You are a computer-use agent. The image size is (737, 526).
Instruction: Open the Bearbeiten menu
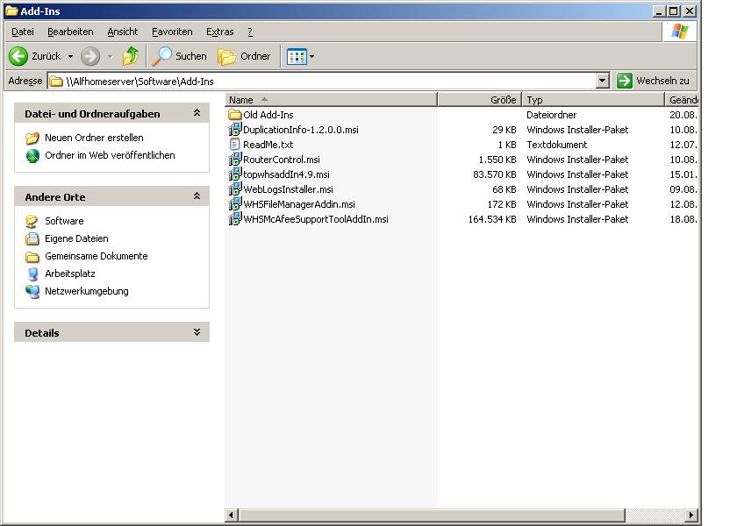pyautogui.click(x=70, y=32)
